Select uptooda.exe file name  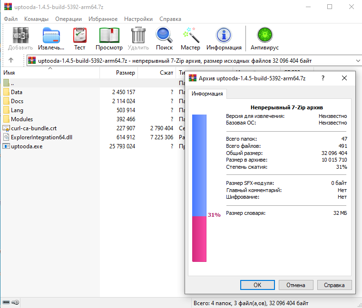tap(27, 146)
